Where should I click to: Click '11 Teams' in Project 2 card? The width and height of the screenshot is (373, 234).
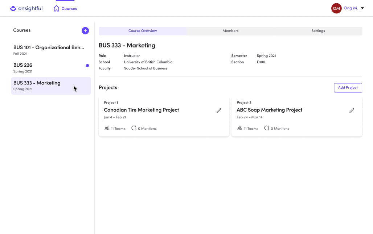click(x=251, y=129)
